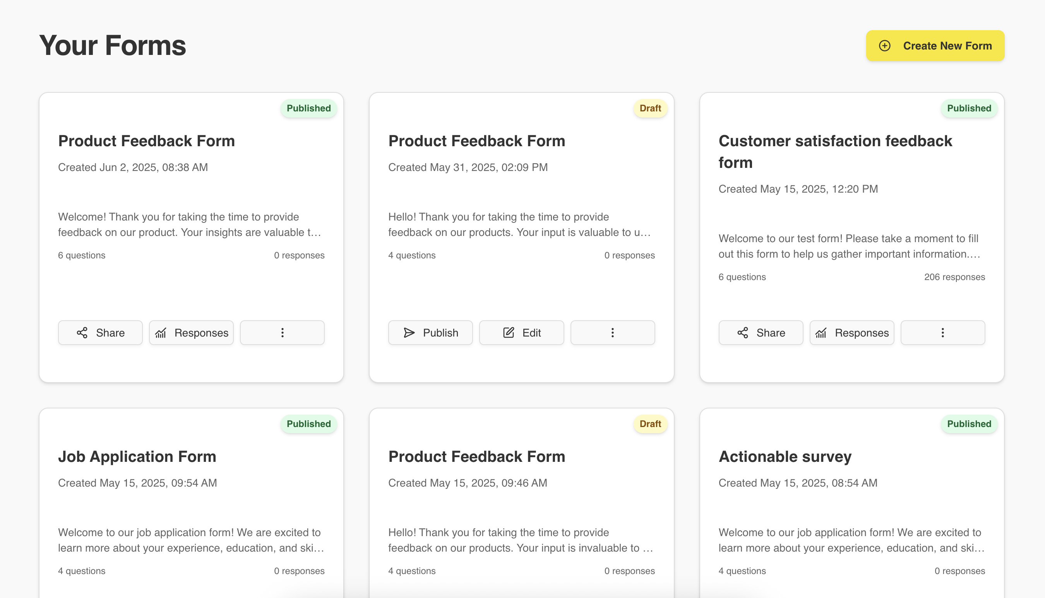Viewport: 1045px width, 598px height.
Task: Open the three-dot menu on Customer satisfaction form card
Action: point(942,333)
